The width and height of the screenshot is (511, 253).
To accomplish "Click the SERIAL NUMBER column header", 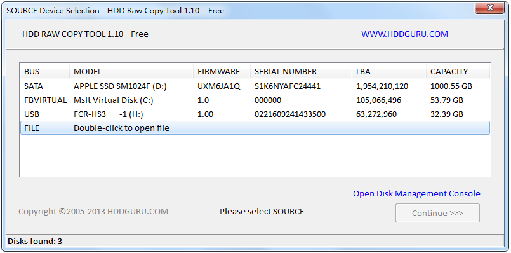I will [x=301, y=71].
